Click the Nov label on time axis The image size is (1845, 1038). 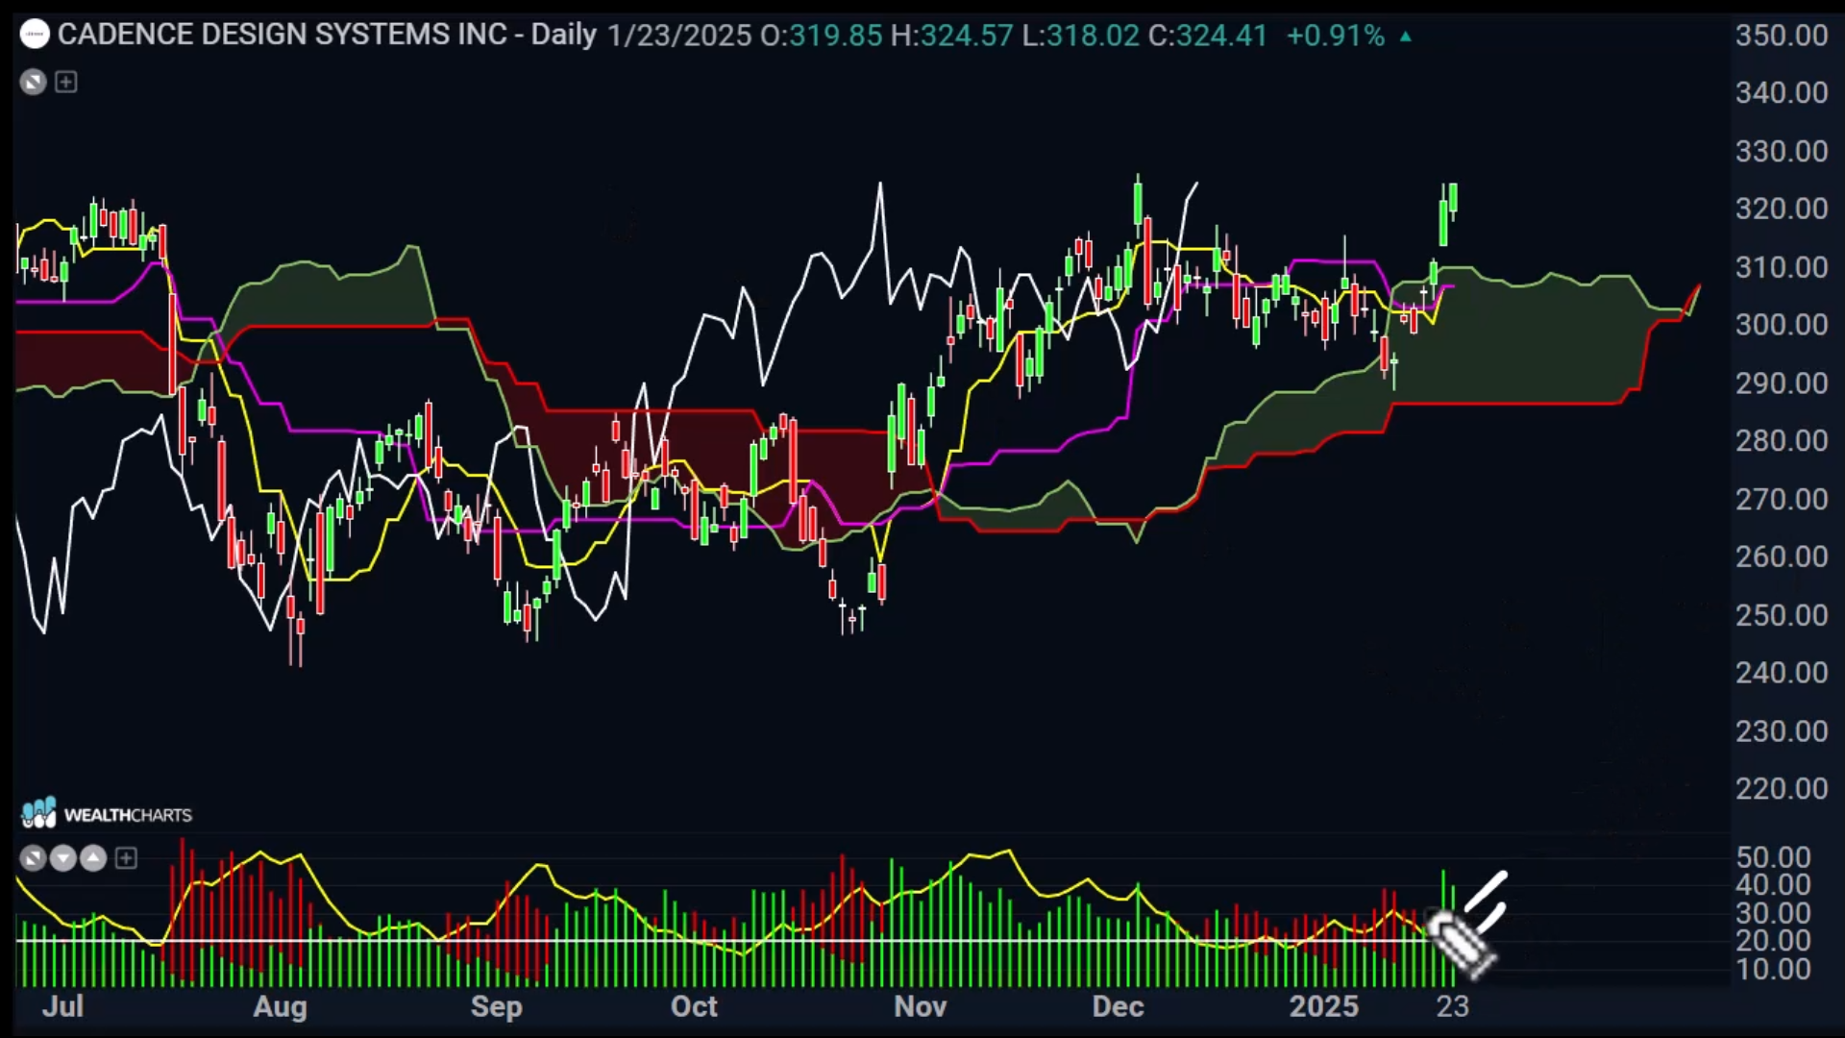click(920, 1006)
